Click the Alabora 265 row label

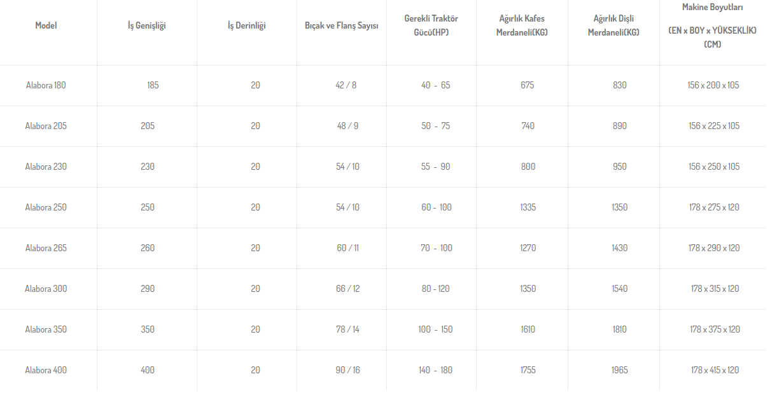(46, 248)
